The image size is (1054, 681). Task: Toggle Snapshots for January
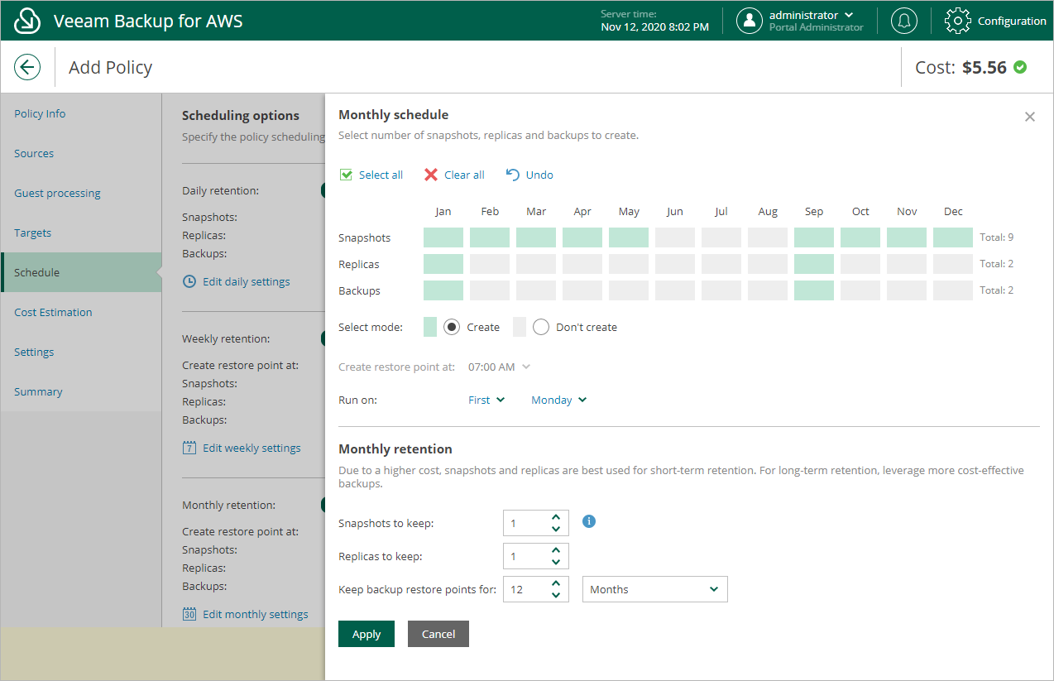[443, 237]
